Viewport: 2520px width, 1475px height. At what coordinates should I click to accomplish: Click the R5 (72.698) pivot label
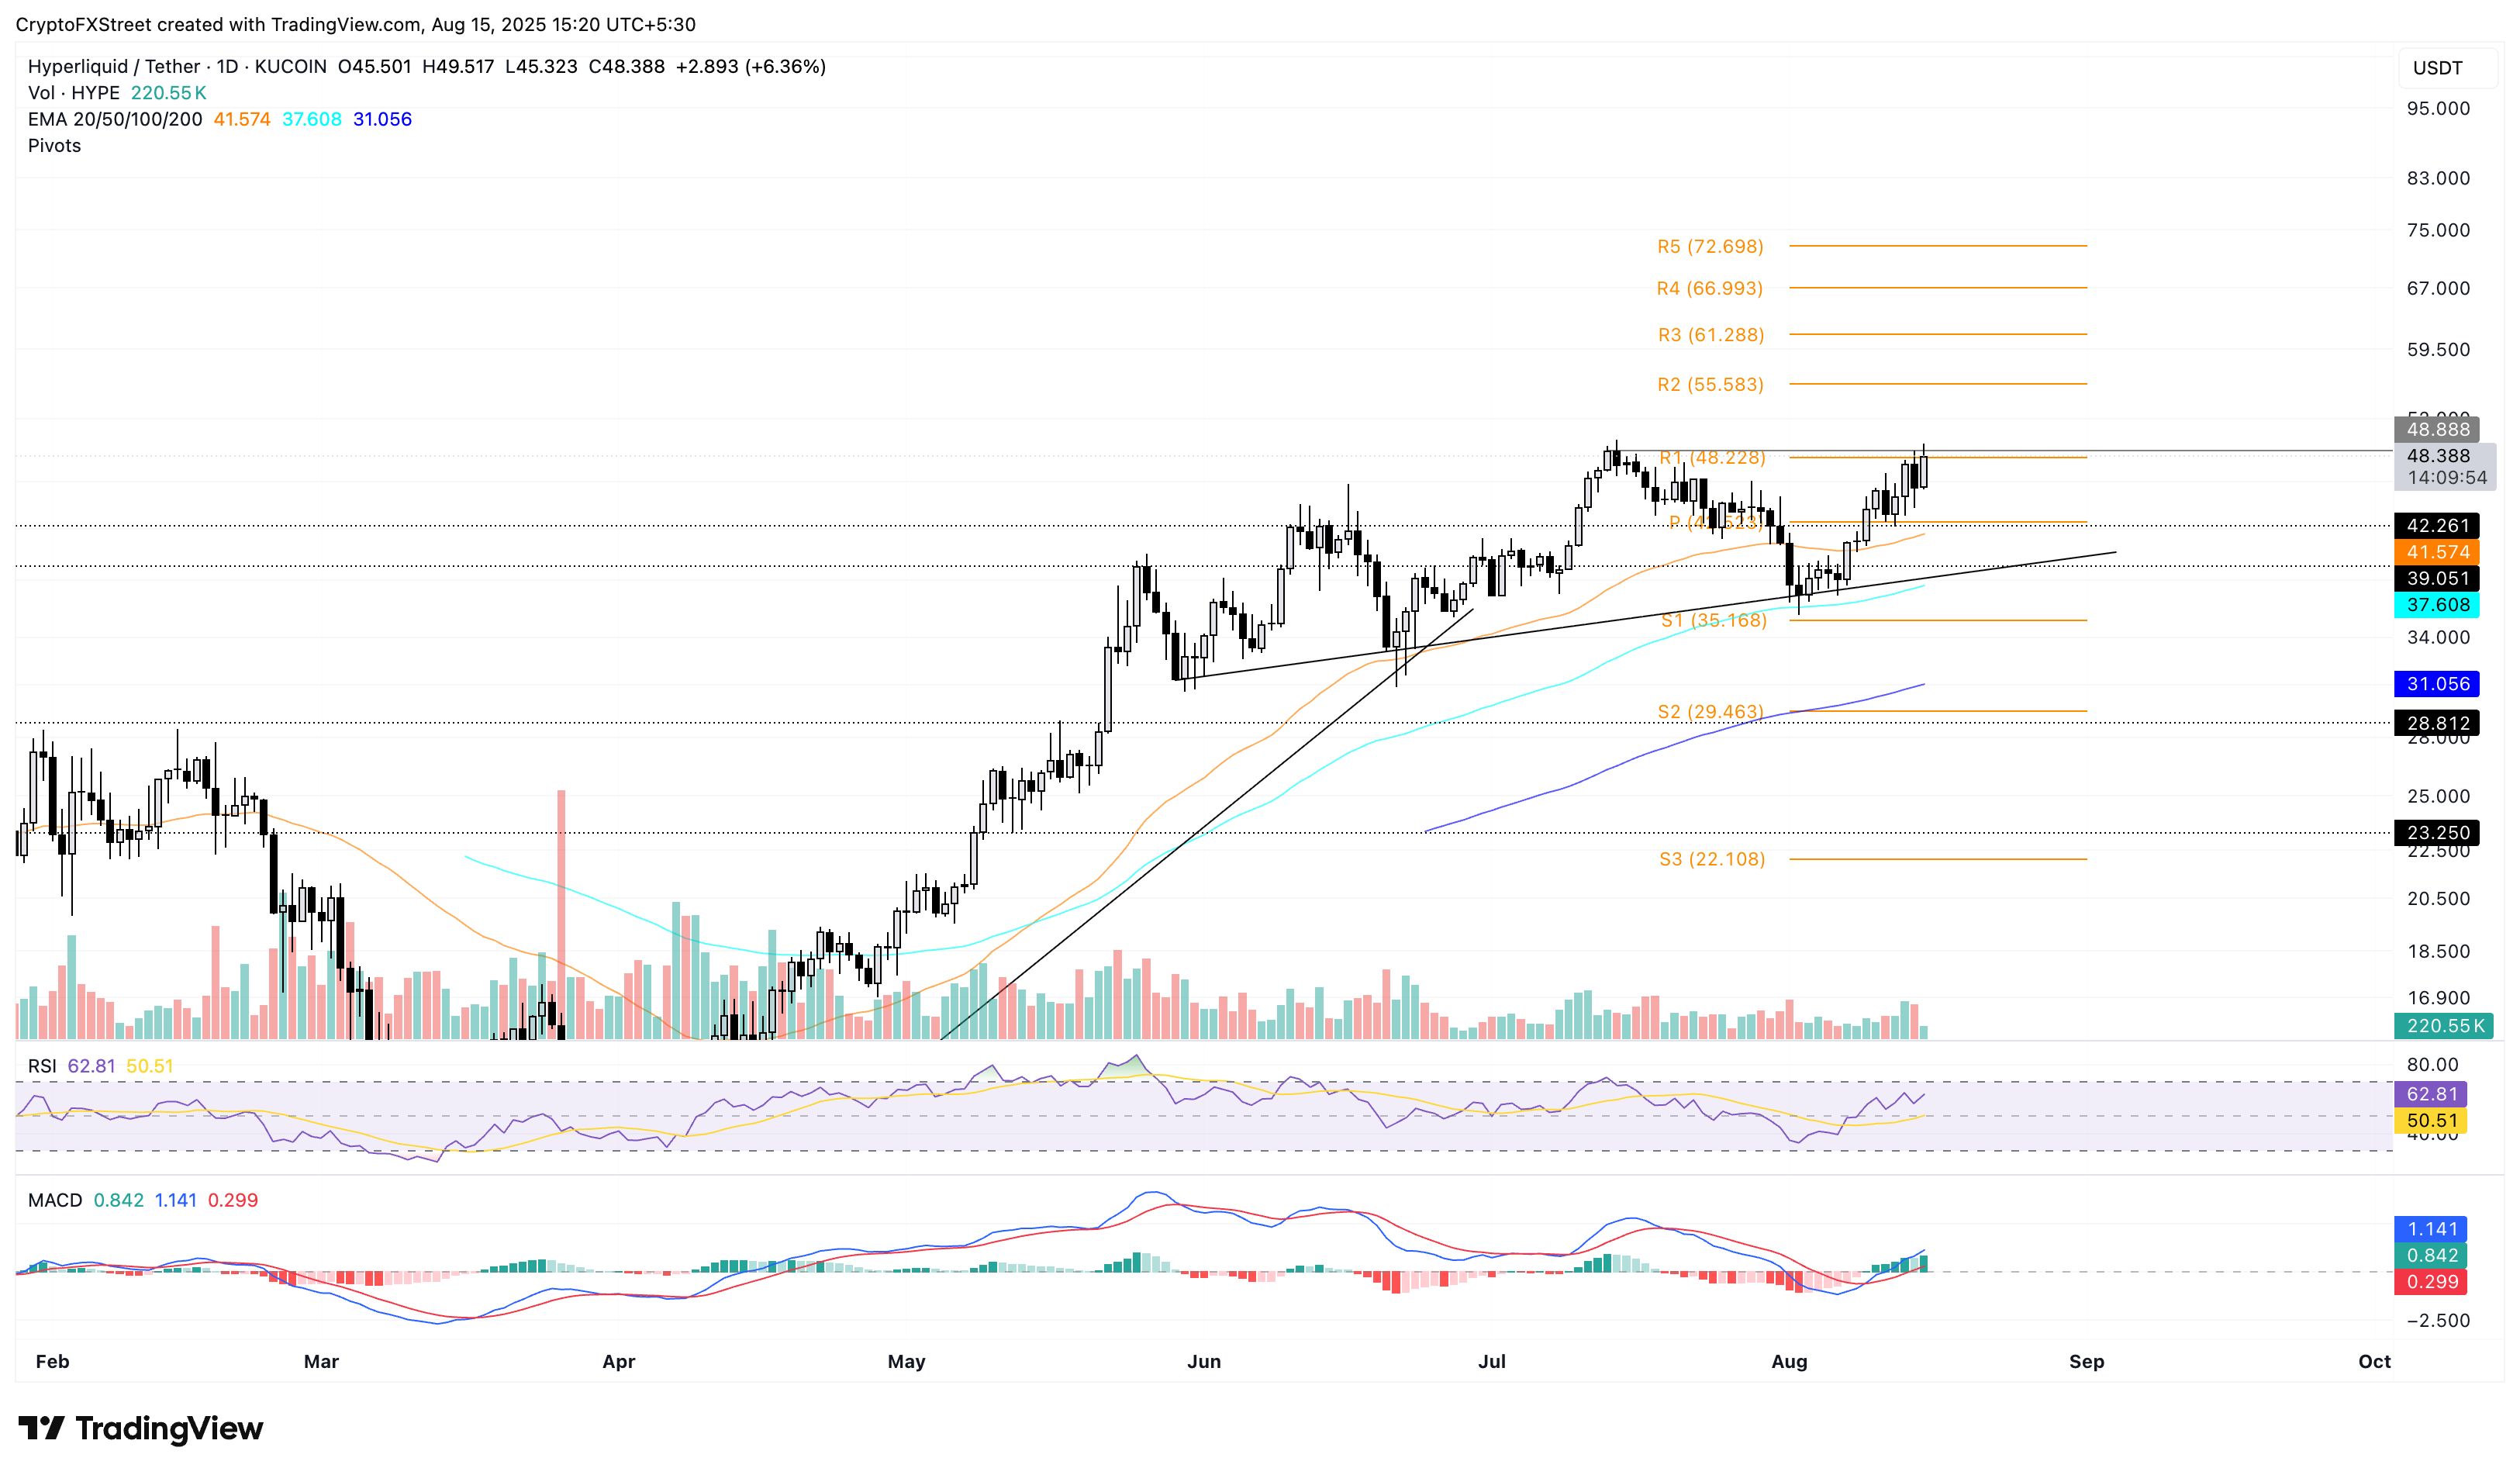coord(1710,246)
